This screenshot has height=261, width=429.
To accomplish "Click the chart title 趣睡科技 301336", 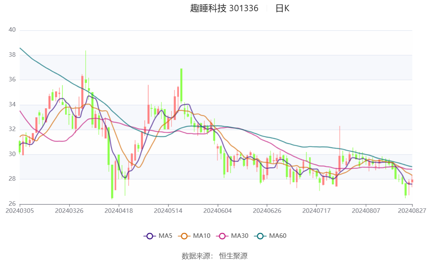I will pyautogui.click(x=224, y=9).
